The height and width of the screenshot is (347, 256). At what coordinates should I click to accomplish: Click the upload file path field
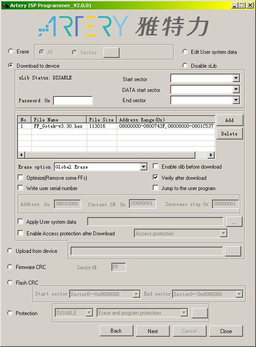[147, 251]
